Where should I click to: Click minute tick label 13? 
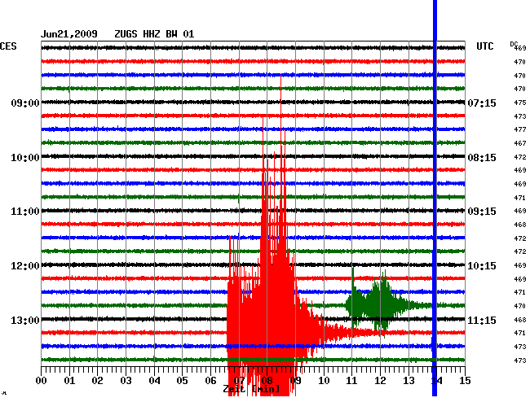pyautogui.click(x=409, y=381)
